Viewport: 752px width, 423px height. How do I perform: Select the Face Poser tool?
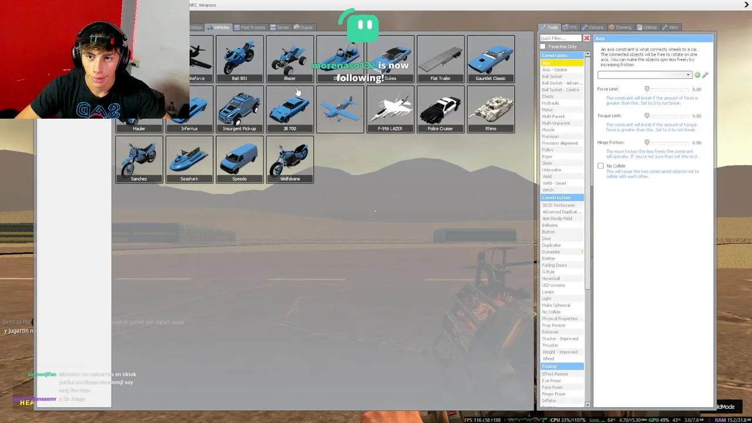[562, 387]
